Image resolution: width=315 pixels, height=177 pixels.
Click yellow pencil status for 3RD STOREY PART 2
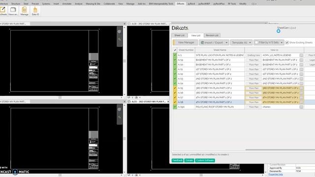(x=175, y=93)
